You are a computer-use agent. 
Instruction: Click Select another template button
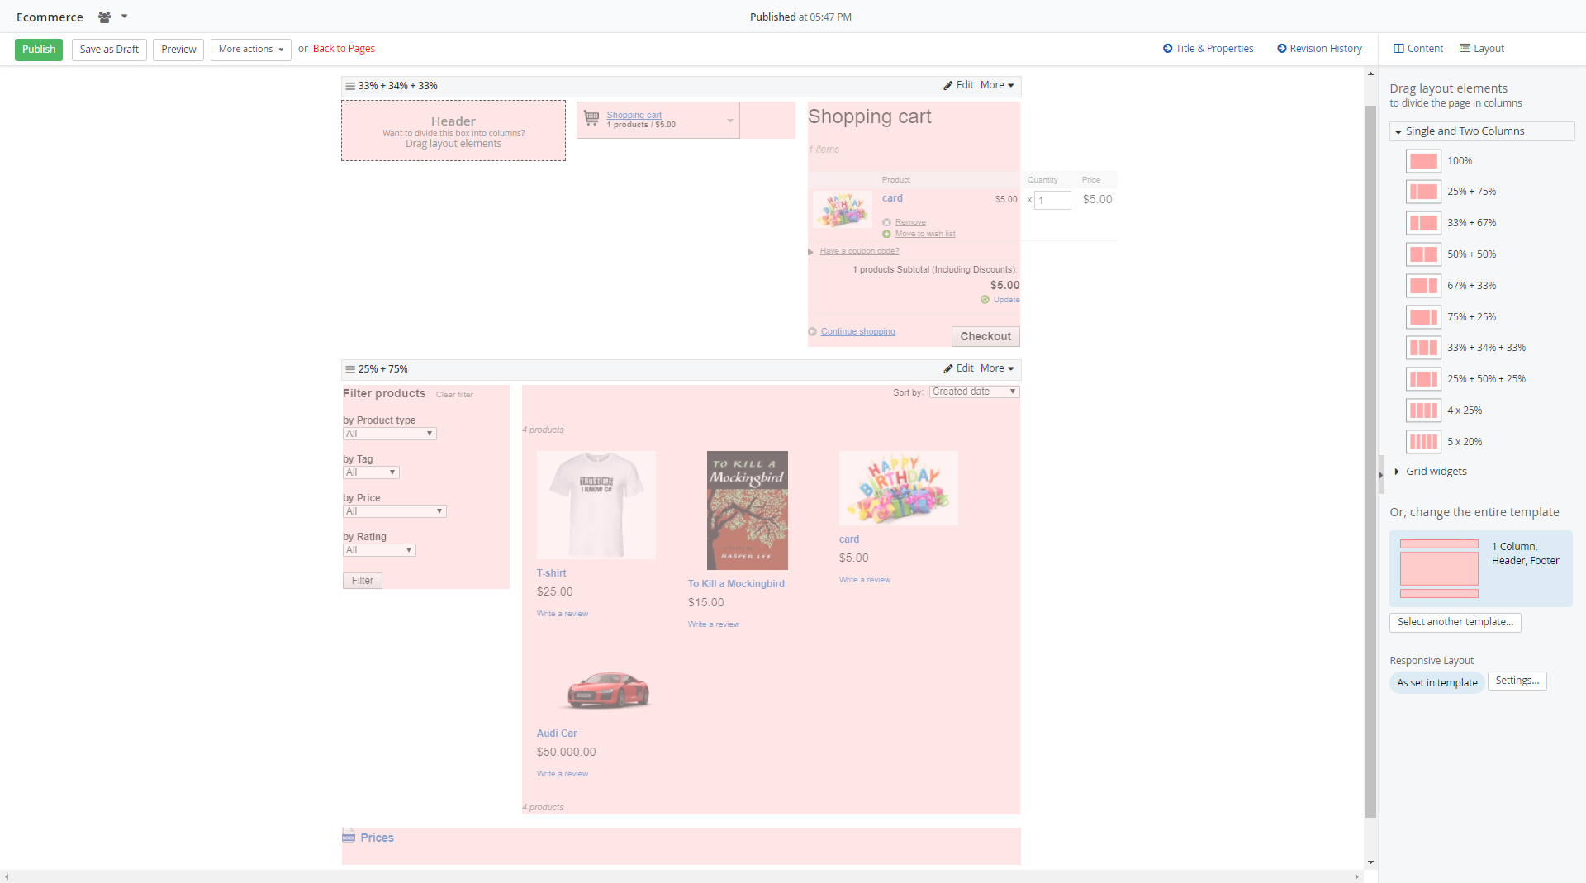[1455, 622]
